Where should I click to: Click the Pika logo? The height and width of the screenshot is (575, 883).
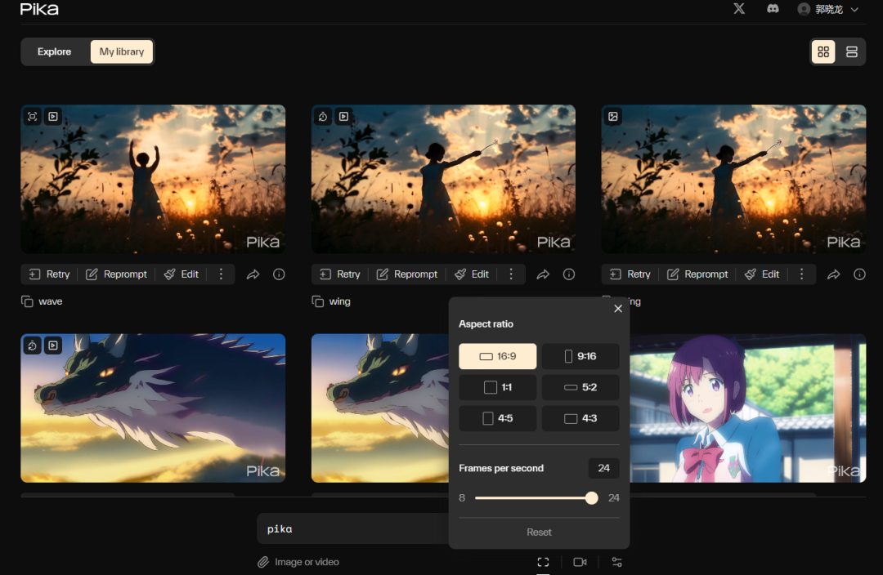point(39,8)
